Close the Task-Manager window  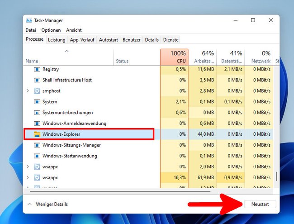pos(270,20)
